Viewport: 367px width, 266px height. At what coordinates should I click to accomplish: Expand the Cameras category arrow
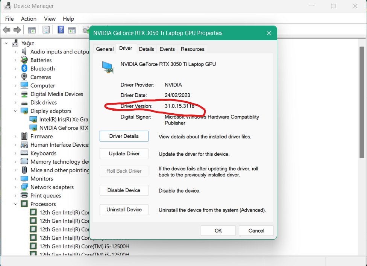tap(15, 77)
